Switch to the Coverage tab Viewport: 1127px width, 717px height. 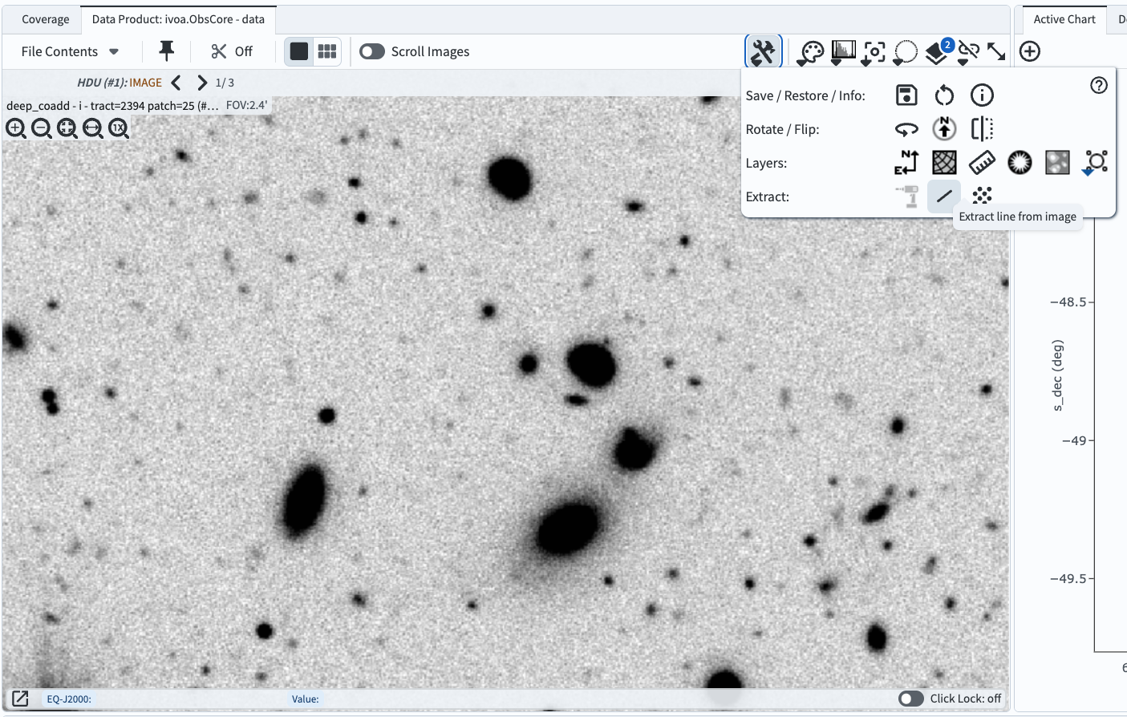click(46, 19)
